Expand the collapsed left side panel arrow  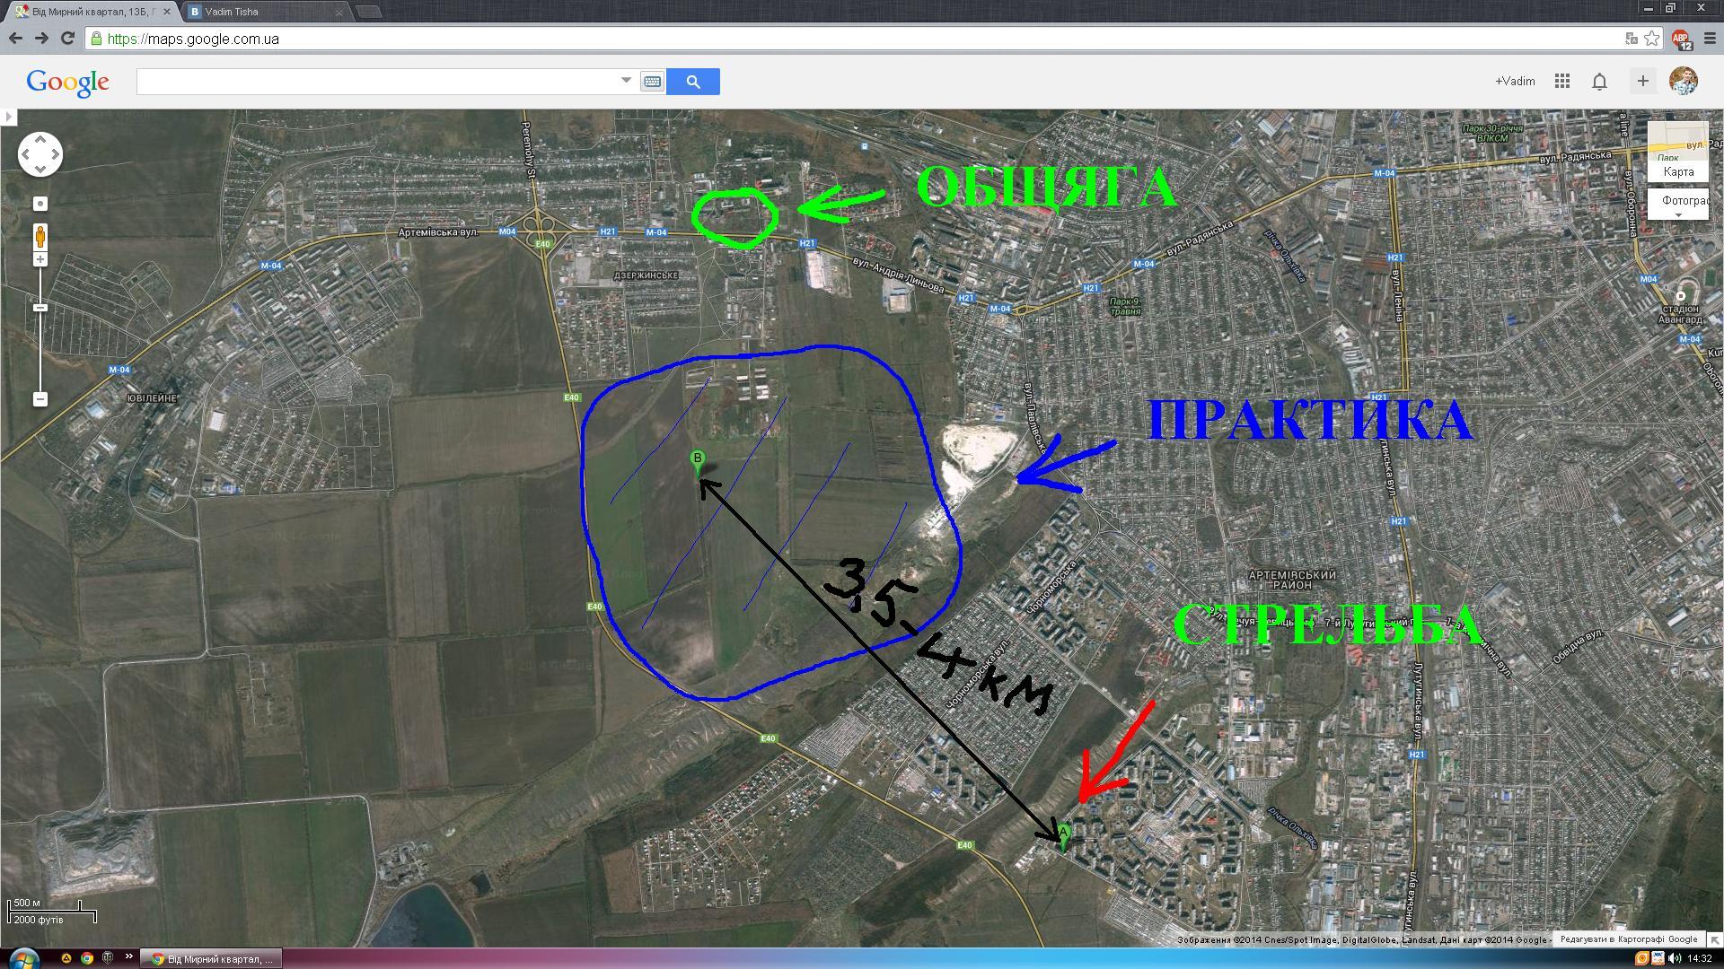tap(8, 117)
